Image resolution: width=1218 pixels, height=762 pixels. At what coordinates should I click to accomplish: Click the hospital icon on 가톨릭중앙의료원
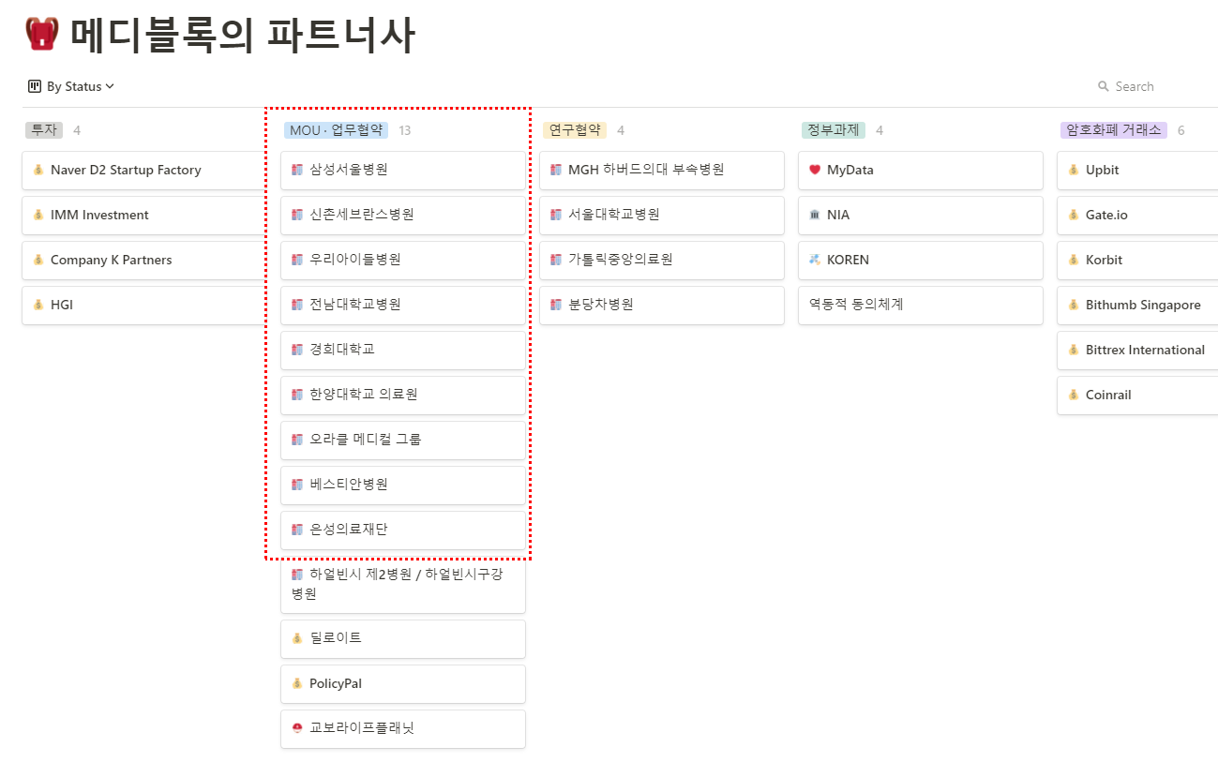click(x=556, y=260)
